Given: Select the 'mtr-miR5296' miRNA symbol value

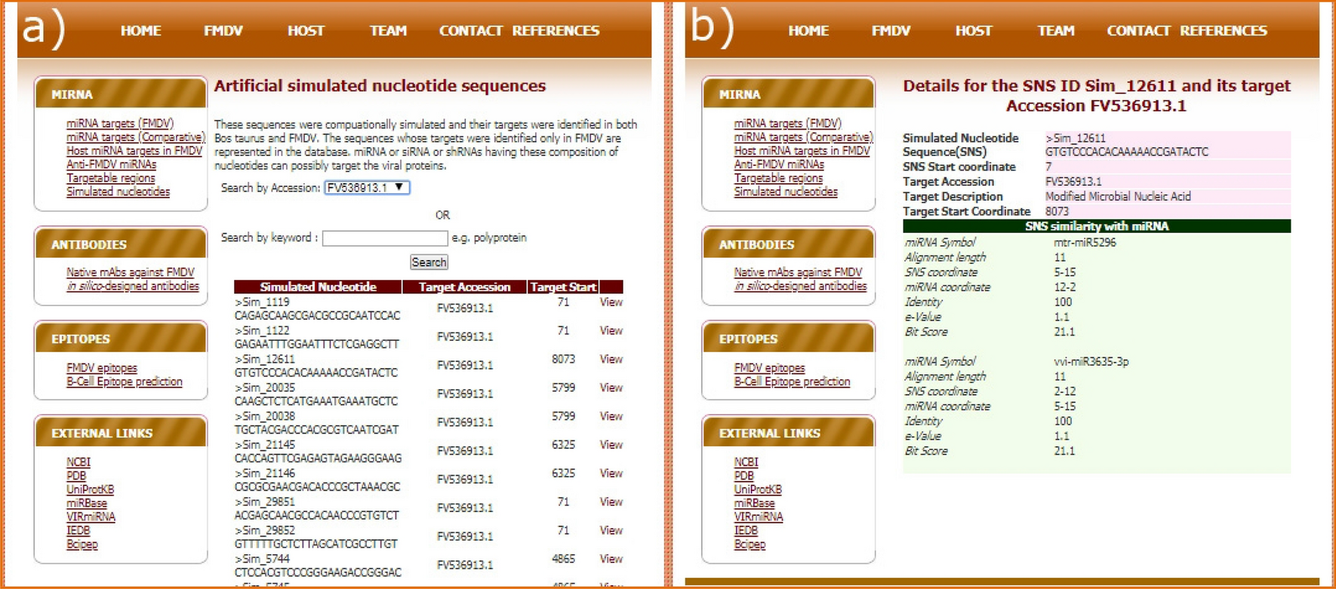Looking at the screenshot, I should [x=1085, y=243].
